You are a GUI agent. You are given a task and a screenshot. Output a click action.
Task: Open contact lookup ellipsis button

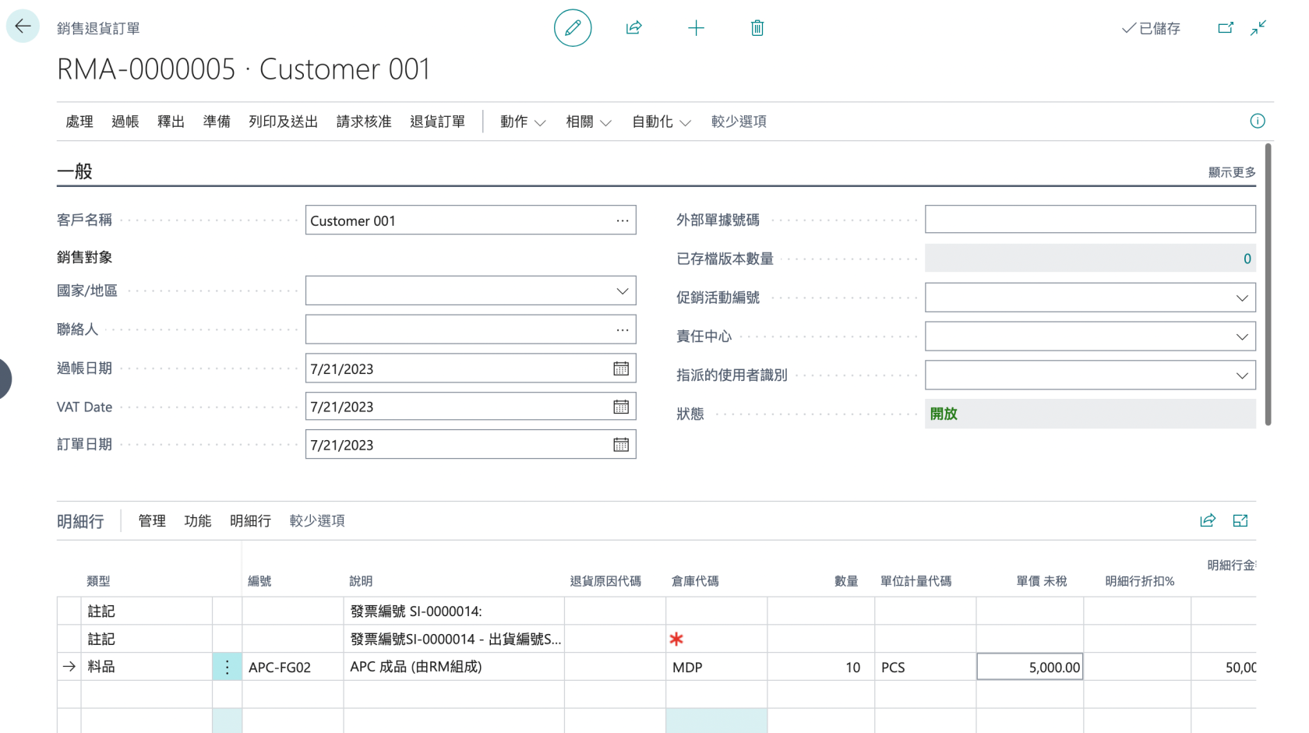coord(623,329)
